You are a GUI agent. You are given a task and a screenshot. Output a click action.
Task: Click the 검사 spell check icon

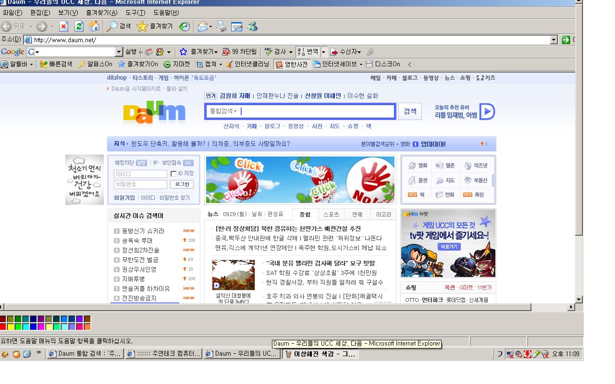point(268,52)
